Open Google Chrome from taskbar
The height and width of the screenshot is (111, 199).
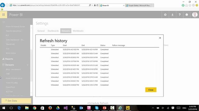pos(35,108)
